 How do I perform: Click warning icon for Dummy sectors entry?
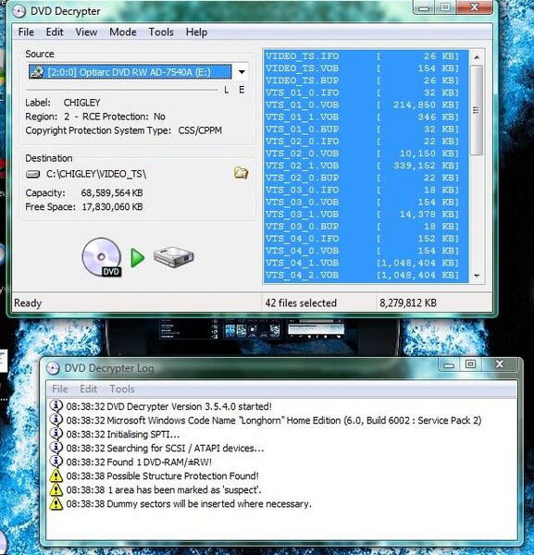[56, 504]
